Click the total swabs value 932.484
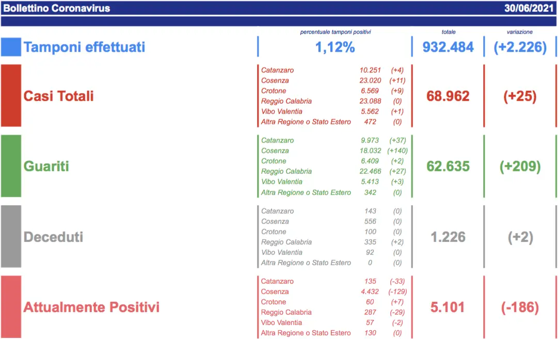The height and width of the screenshot is (339, 558). [x=448, y=47]
